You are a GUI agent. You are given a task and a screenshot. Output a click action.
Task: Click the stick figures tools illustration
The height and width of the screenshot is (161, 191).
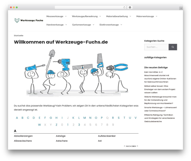(x=76, y=73)
